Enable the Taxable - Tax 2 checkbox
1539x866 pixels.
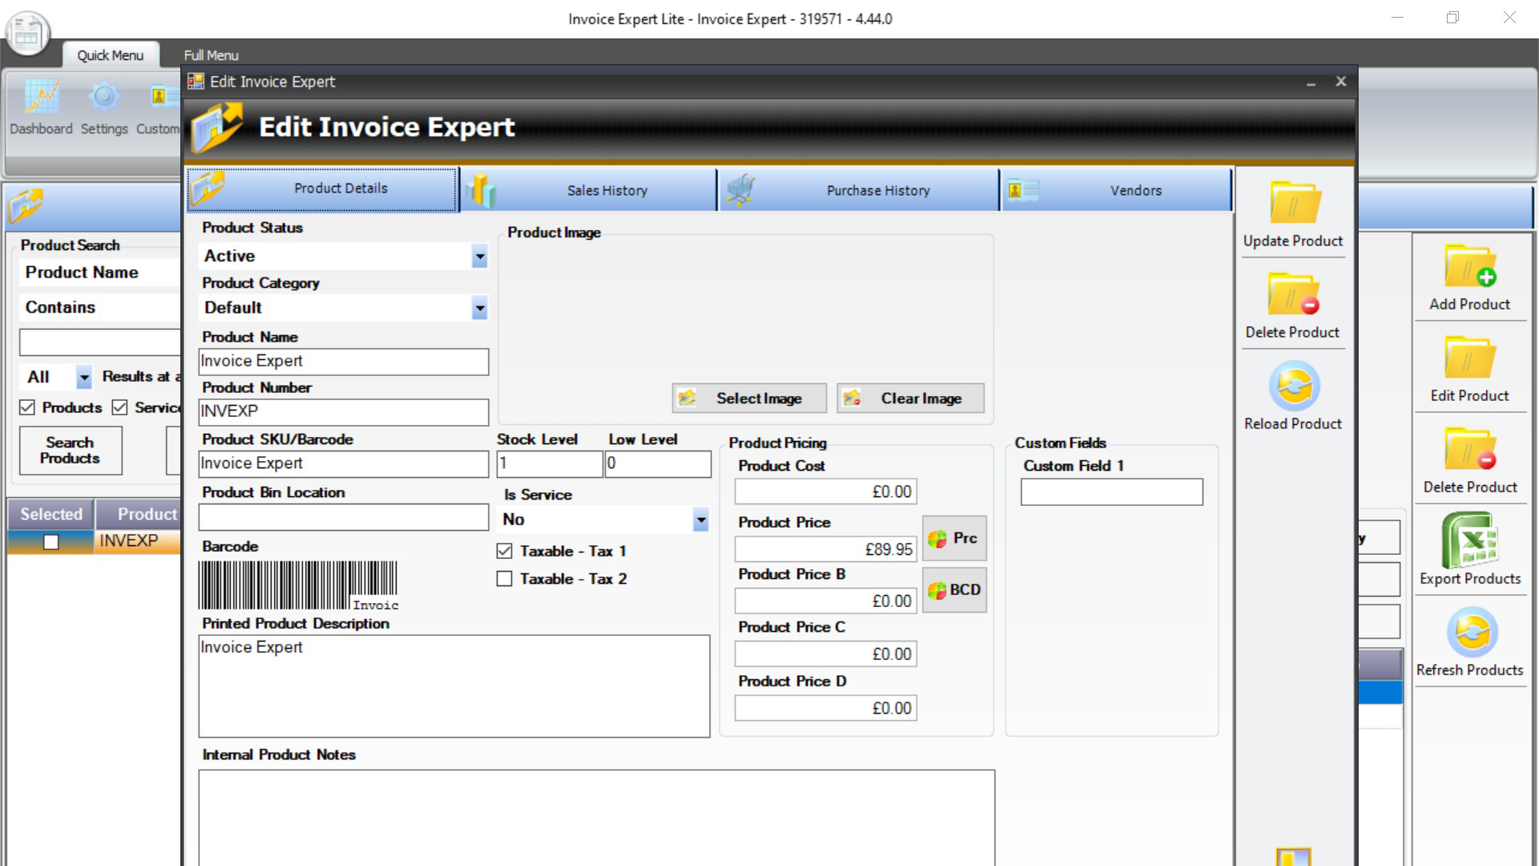(504, 579)
